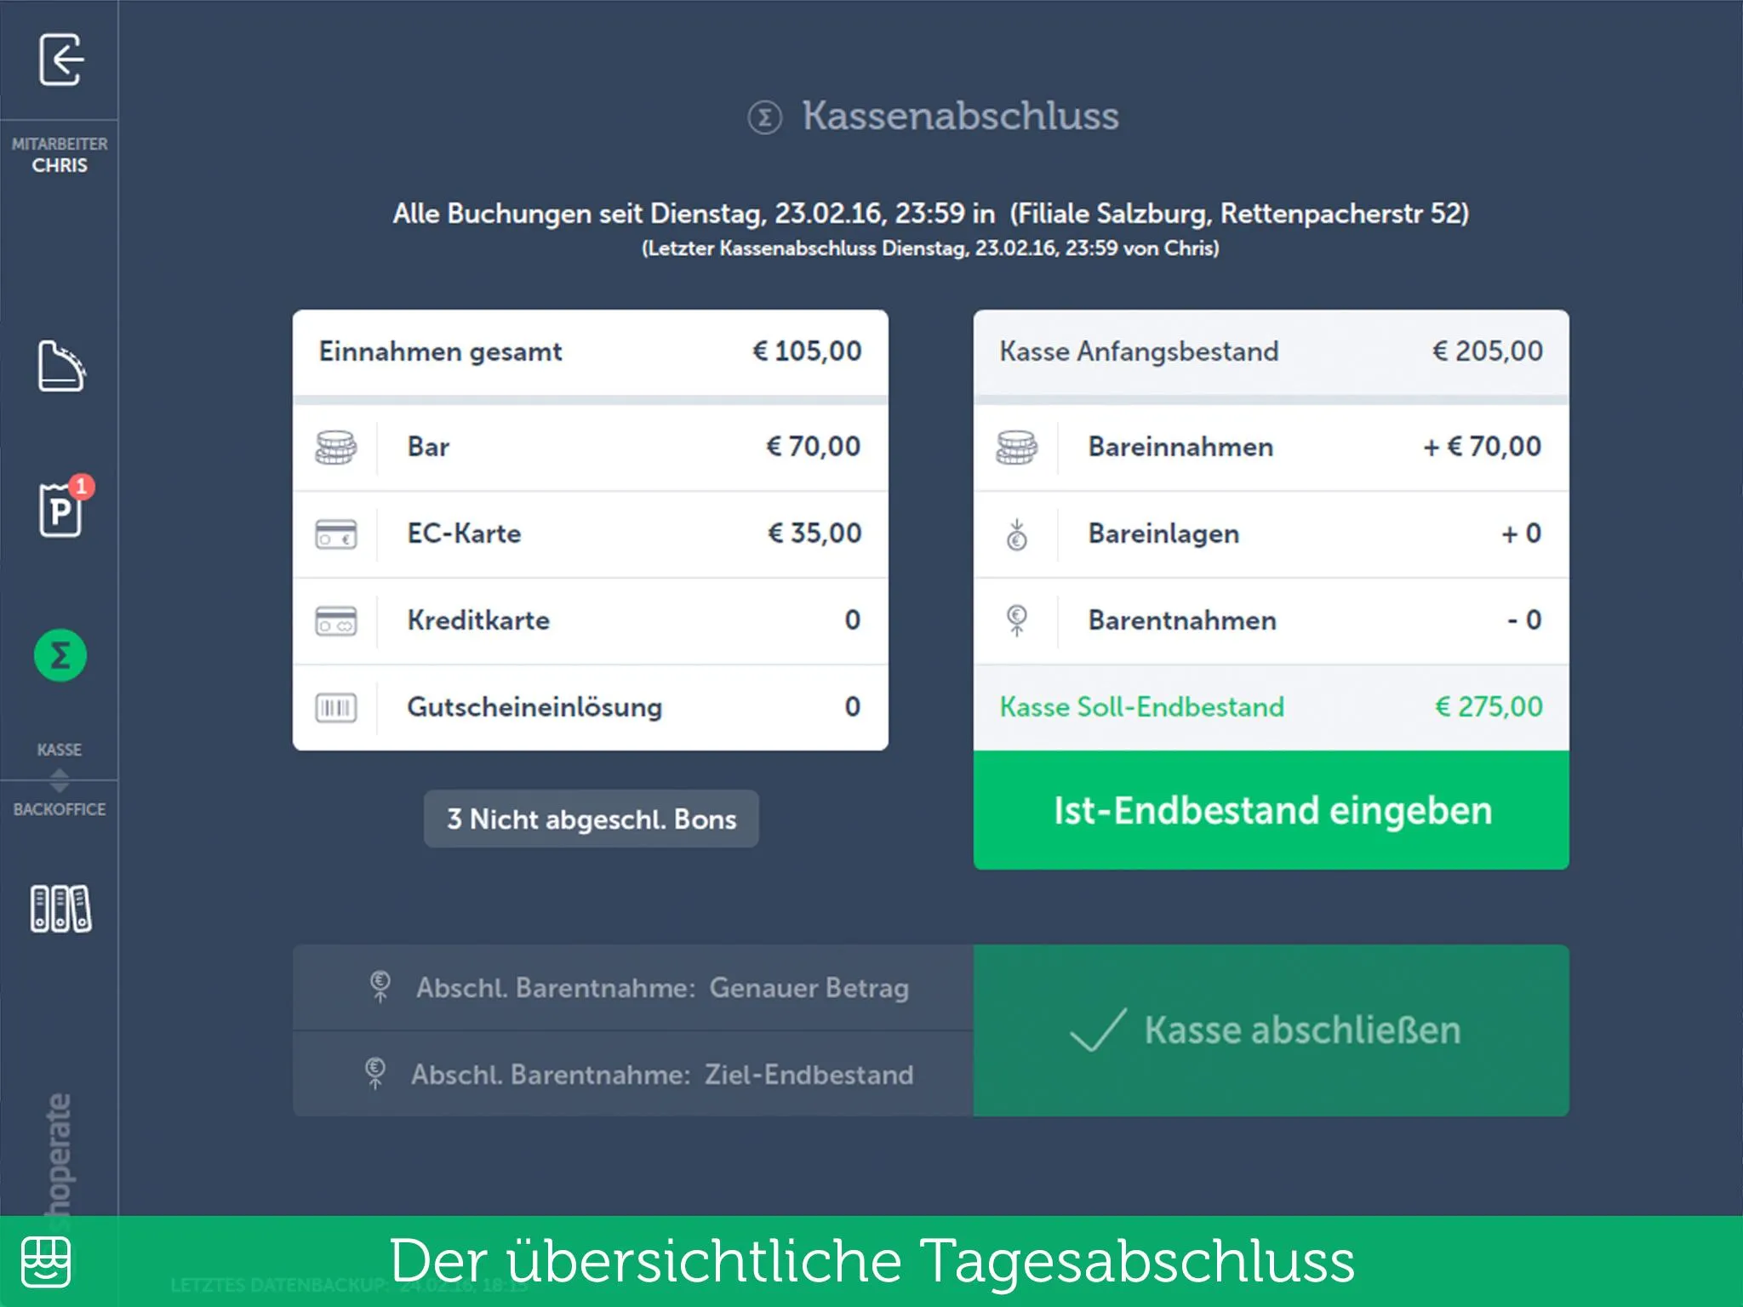Click the Bareinlagen row label
This screenshot has height=1307, width=1743.
pyautogui.click(x=1163, y=534)
